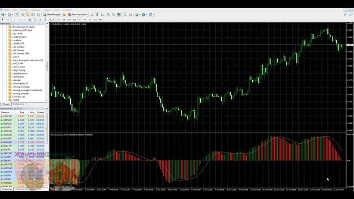Screen dimensions: 354x199
Task: Toggle the AutoTrading button
Action: coord(77,15)
